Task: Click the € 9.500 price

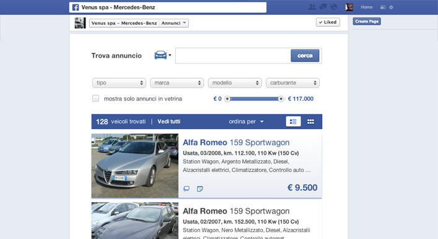Action: tap(302, 187)
